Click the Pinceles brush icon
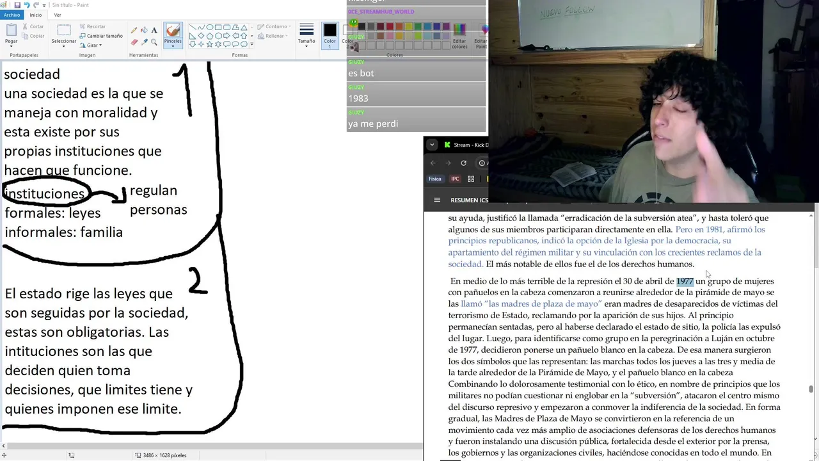Screen dimensions: 819x461 click(173, 29)
